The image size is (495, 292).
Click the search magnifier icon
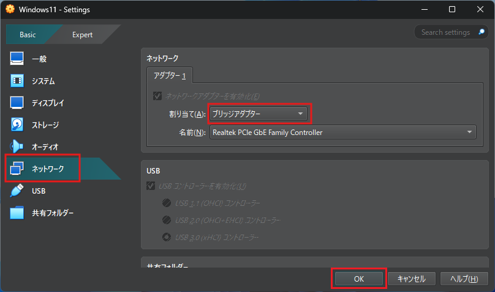[482, 32]
